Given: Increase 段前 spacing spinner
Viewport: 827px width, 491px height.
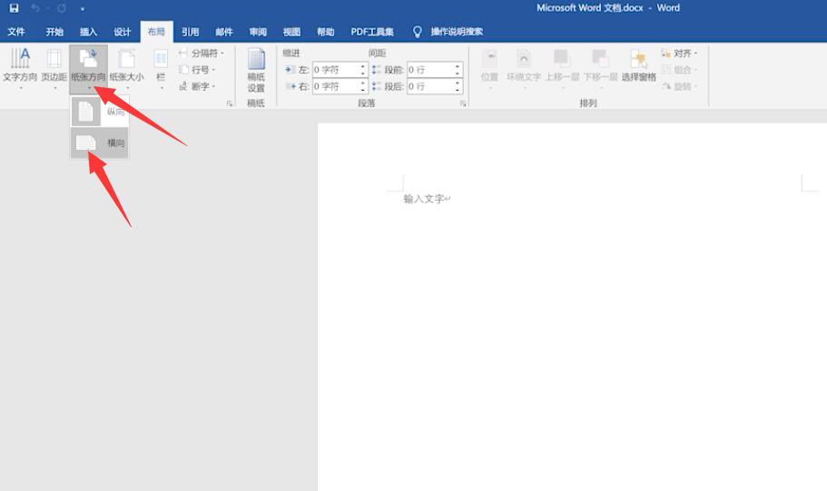Looking at the screenshot, I should (458, 66).
